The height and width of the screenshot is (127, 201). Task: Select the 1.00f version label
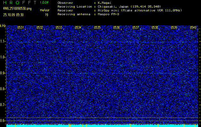[x=44, y=3]
